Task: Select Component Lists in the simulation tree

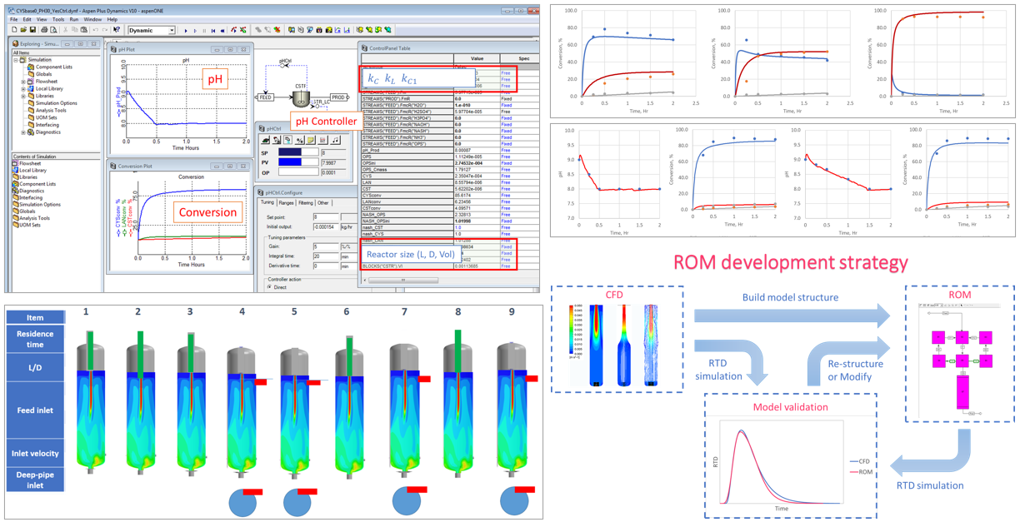Action: pyautogui.click(x=53, y=67)
